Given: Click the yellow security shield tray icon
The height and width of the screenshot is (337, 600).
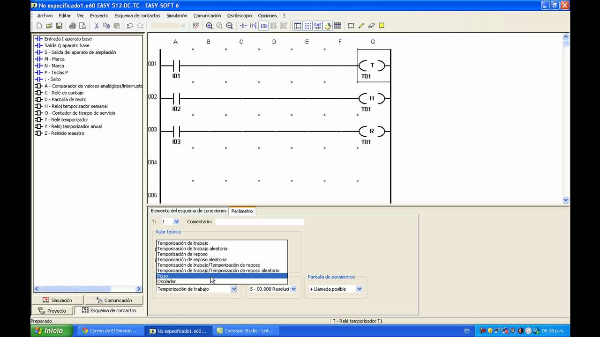Looking at the screenshot, I should tap(490, 330).
